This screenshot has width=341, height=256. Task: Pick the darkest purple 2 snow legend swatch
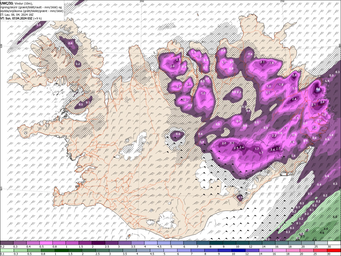pyautogui.click(x=98, y=243)
